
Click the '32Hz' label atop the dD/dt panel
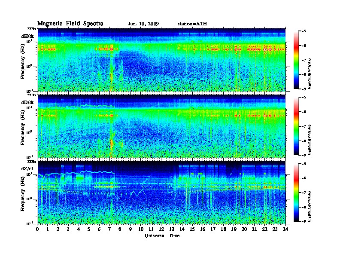point(31,95)
